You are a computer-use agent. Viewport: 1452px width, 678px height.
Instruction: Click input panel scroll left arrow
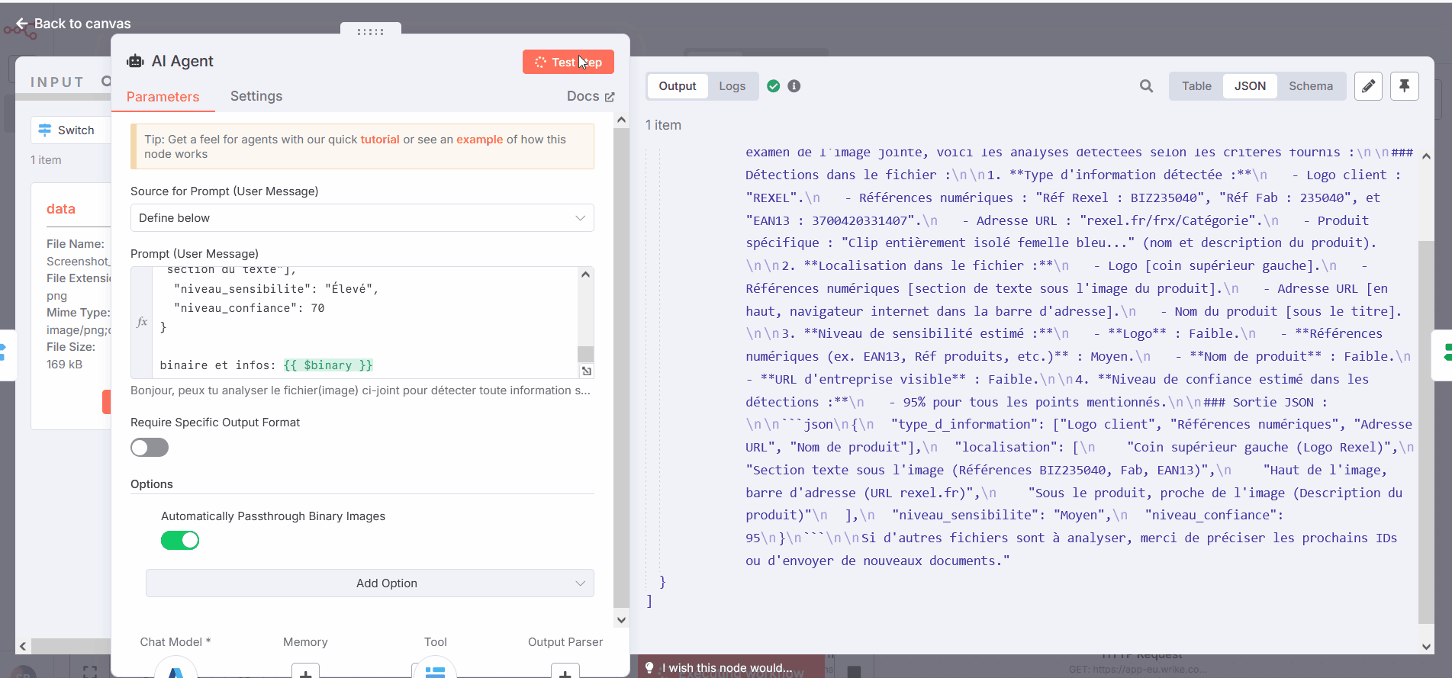pos(23,647)
